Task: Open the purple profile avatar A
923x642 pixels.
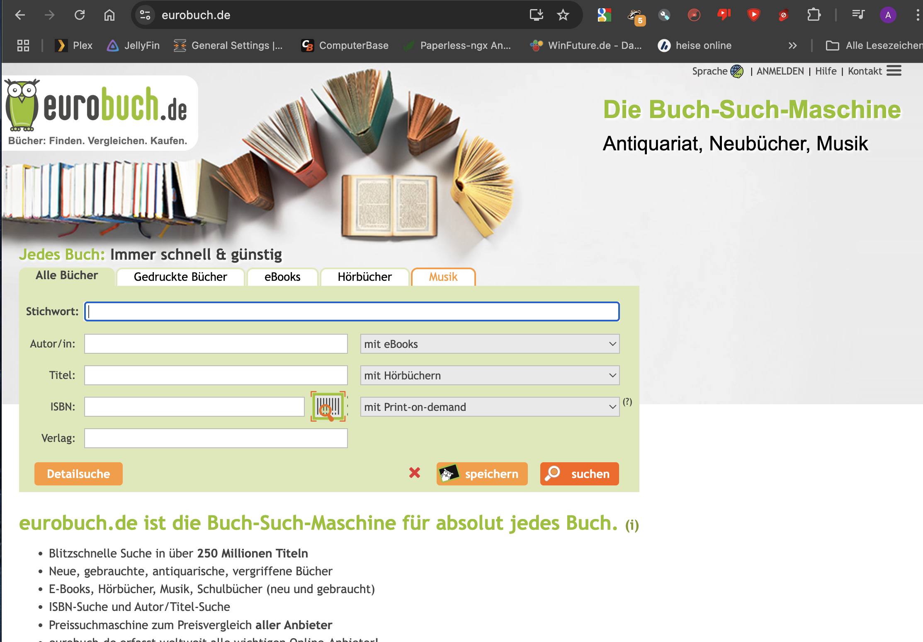Action: tap(888, 15)
